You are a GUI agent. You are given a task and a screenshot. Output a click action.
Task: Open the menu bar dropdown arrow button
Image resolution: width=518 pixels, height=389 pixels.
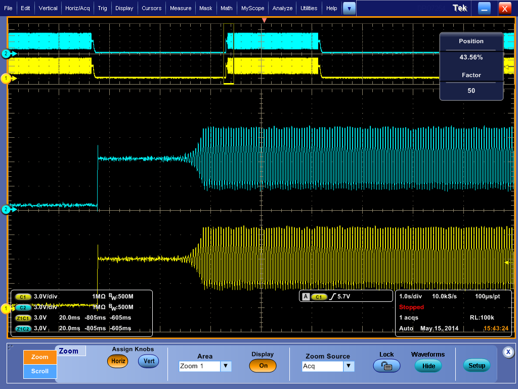(349, 8)
